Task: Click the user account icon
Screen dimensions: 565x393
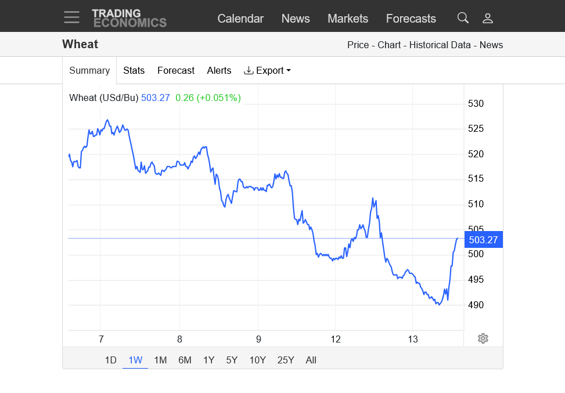Action: [x=488, y=18]
